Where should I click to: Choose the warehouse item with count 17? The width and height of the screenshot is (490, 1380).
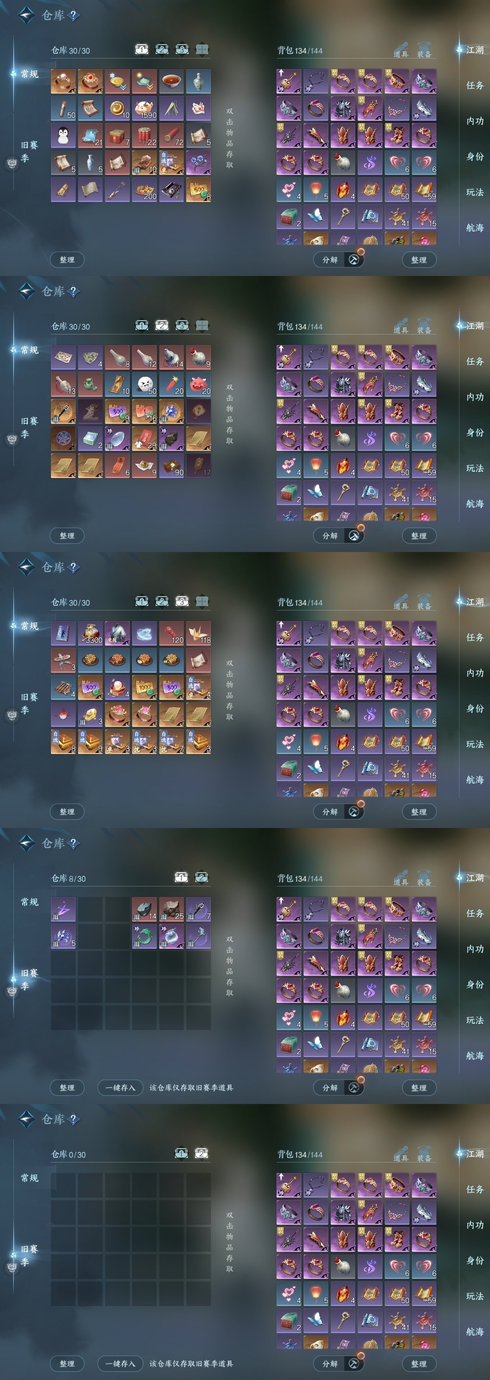point(198,465)
